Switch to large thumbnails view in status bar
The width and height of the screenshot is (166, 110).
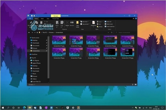[x=136, y=84]
